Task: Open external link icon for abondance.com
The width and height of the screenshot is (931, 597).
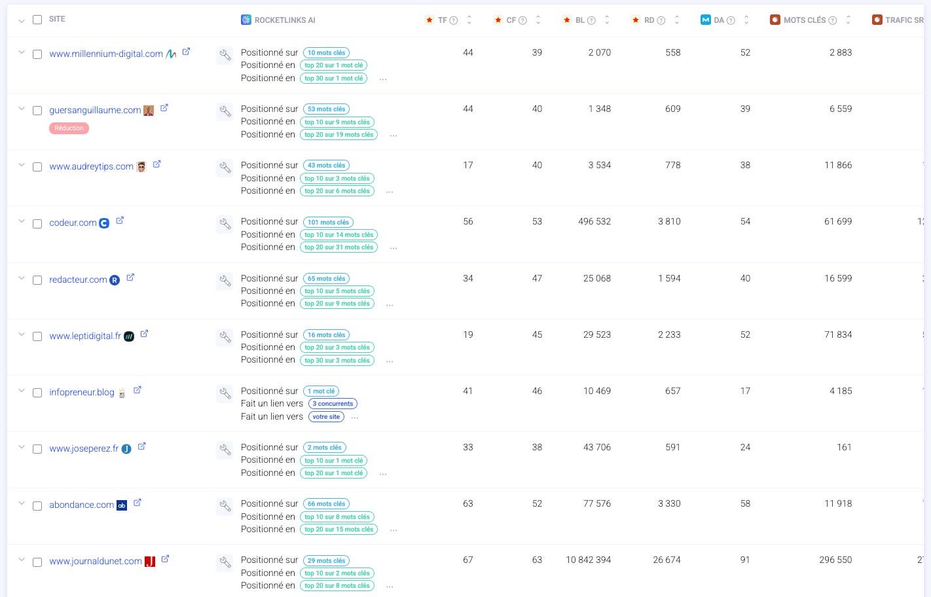Action: click(137, 503)
